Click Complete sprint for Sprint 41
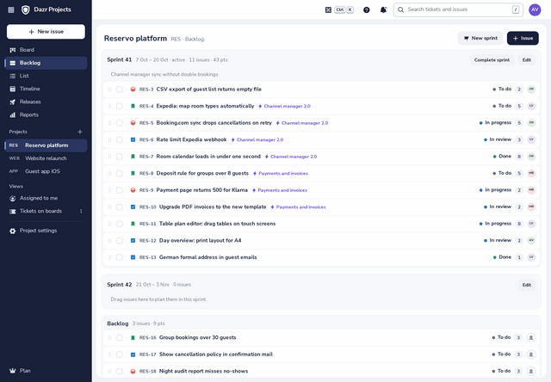Image resolution: width=551 pixels, height=382 pixels. pyautogui.click(x=492, y=60)
